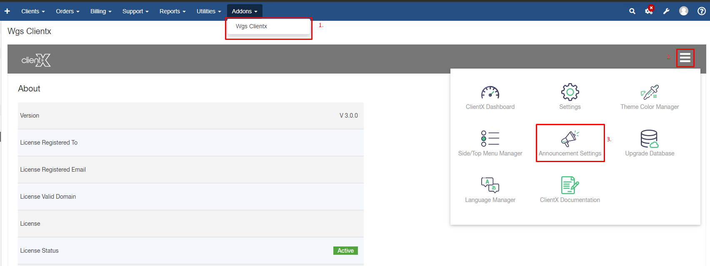
Task: Select Wgs Clientx from Addons menu
Action: 252,26
